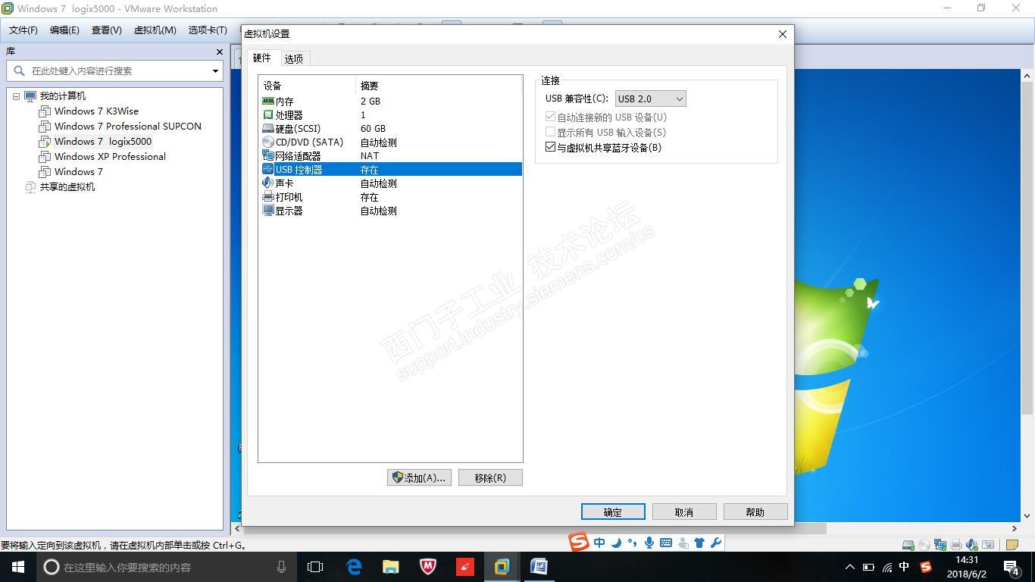Select the 处理器 processor device icon
Viewport: 1035px width, 582px height.
pos(267,114)
